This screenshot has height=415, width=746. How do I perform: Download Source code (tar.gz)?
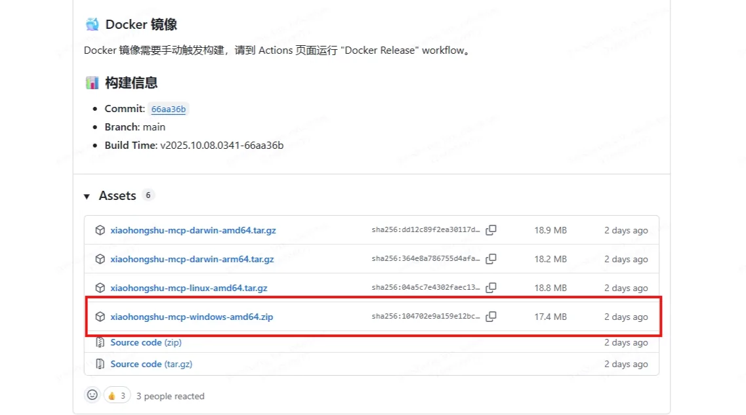(x=152, y=364)
